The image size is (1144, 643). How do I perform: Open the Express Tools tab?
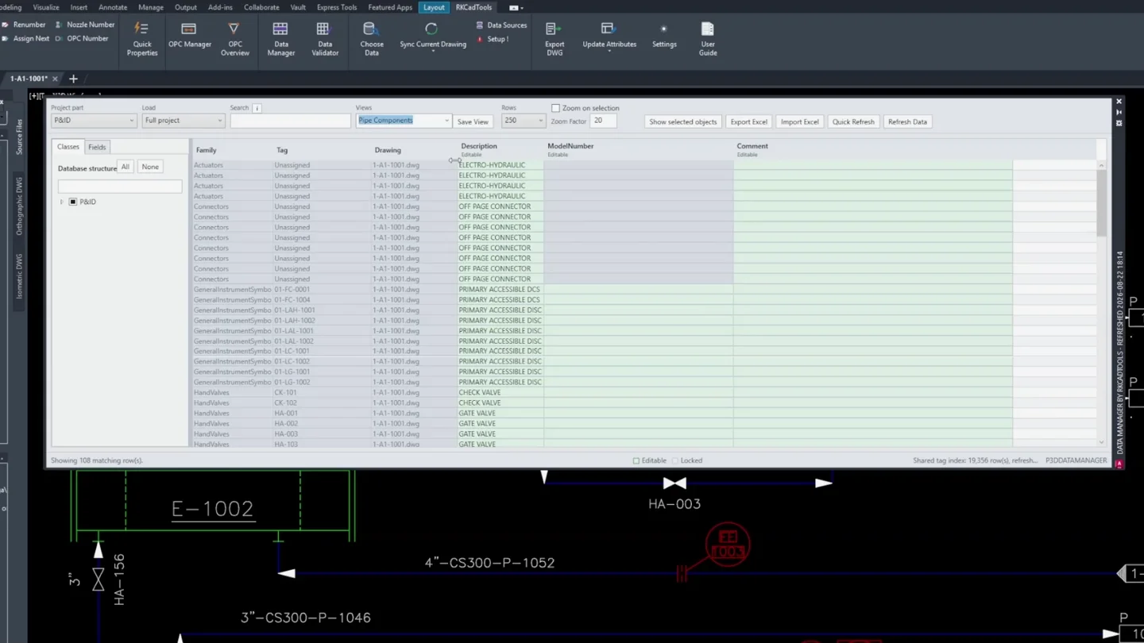(x=337, y=7)
